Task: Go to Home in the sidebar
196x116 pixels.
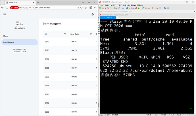Action: [x=6, y=36]
